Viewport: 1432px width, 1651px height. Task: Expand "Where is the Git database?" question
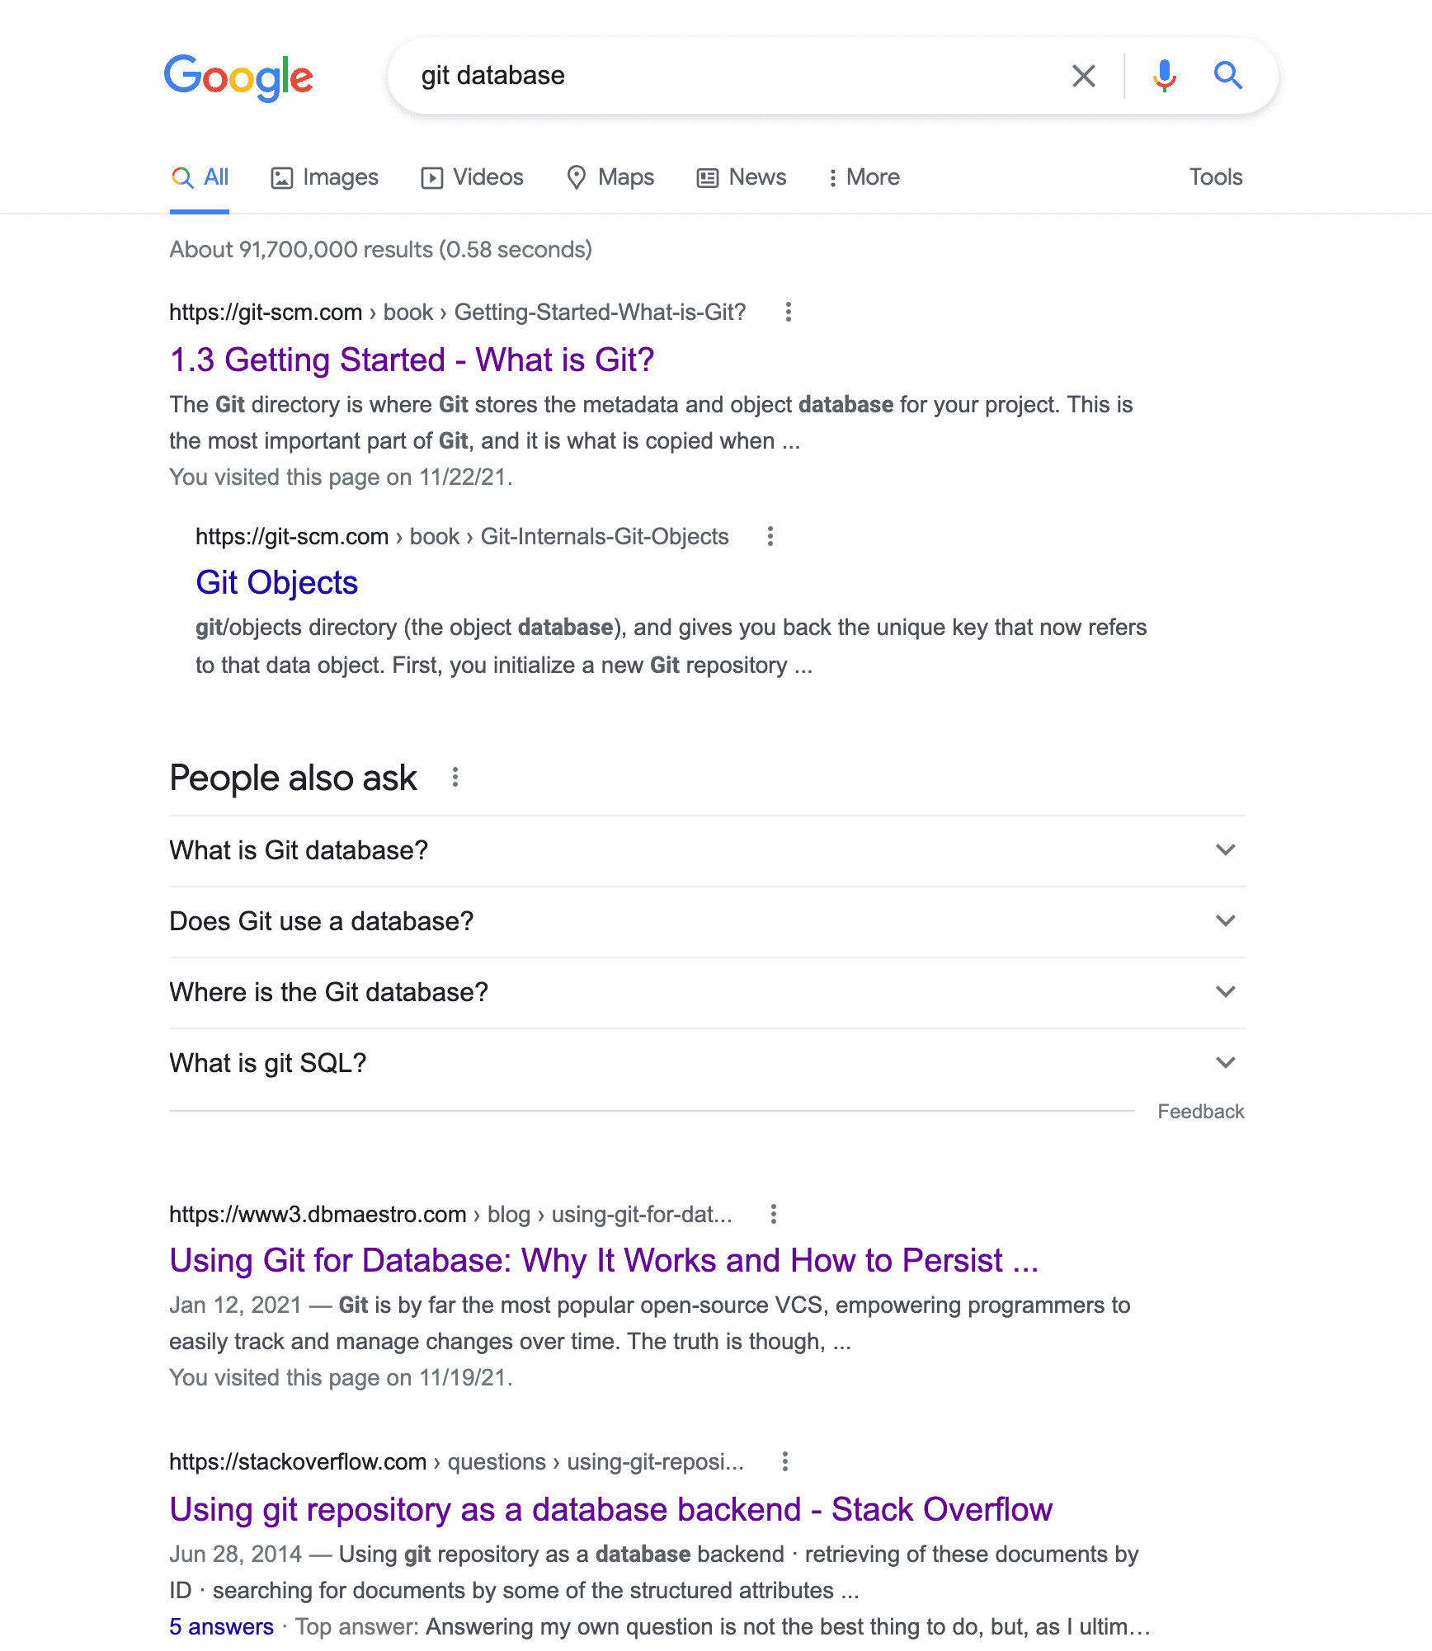tap(707, 992)
